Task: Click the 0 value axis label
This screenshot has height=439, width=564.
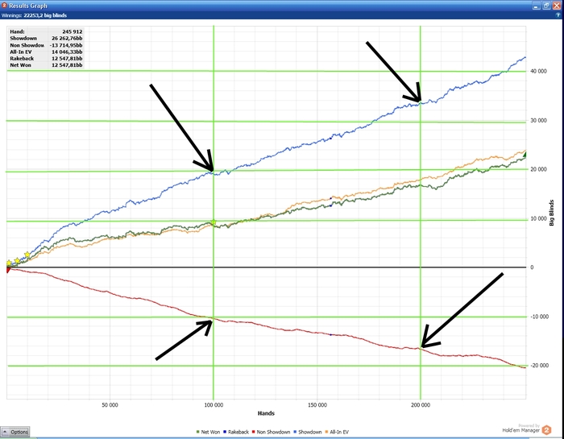Action: 532,267
